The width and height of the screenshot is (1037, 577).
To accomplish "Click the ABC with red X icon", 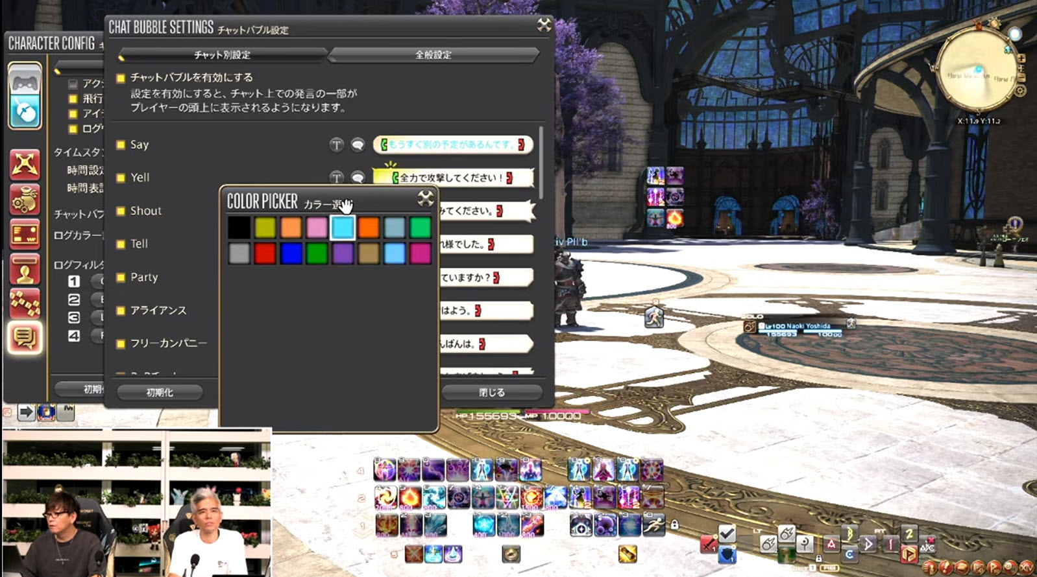I will [x=928, y=545].
